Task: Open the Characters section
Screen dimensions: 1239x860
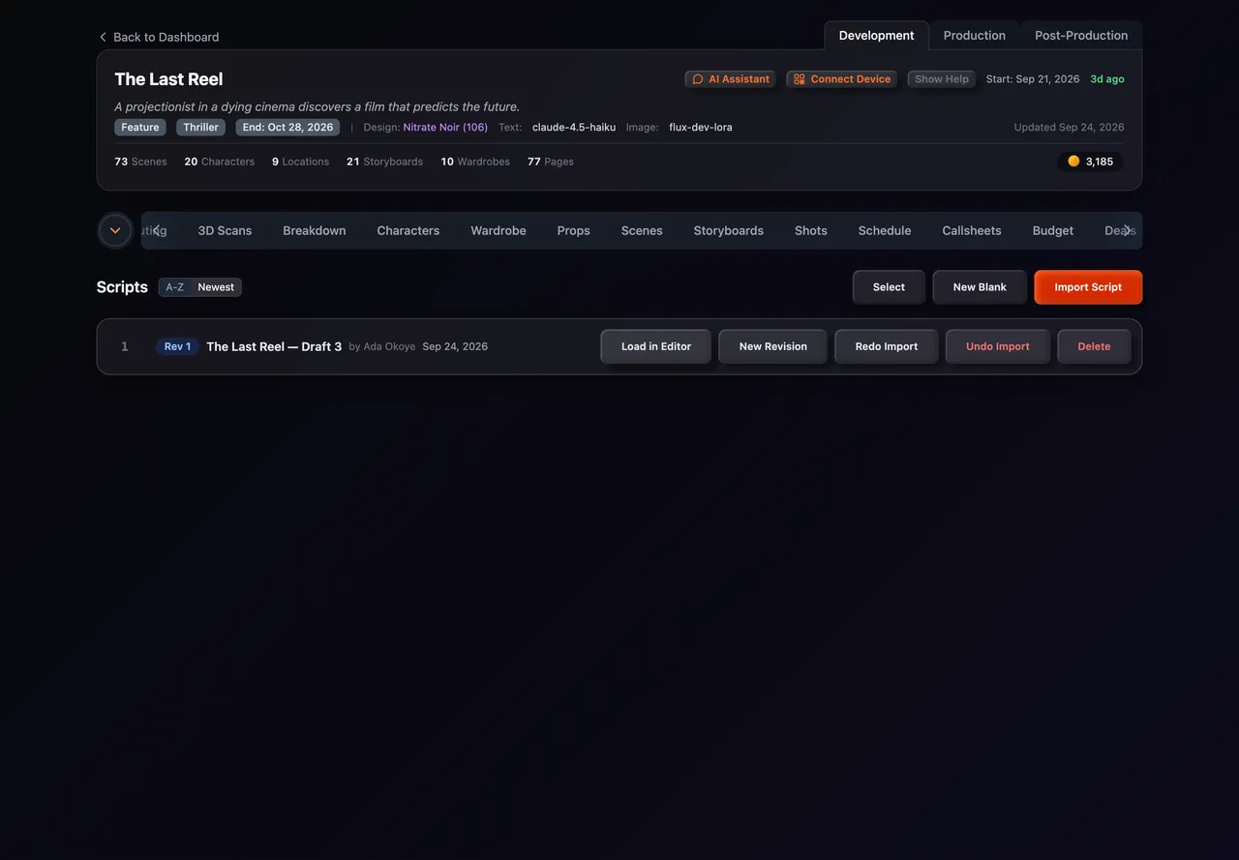Action: 408,230
